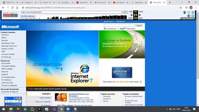This screenshot has width=199, height=112.
Task: Select Microsoft.com search radio button
Action: (x=105, y=29)
